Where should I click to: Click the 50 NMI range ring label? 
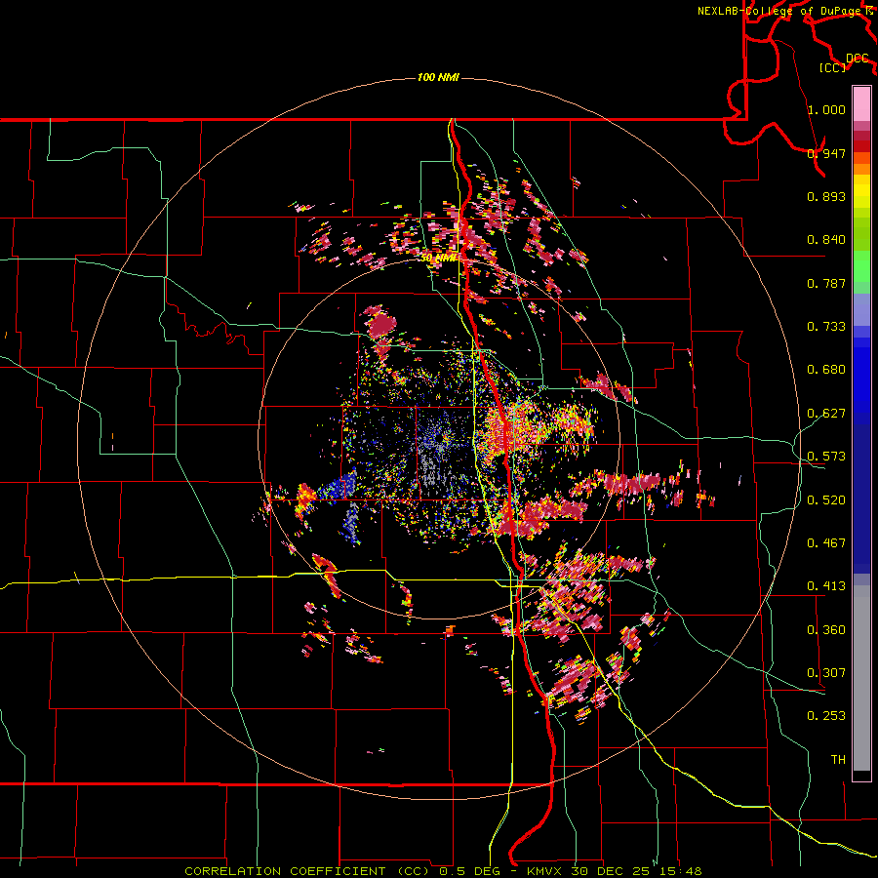click(x=438, y=259)
